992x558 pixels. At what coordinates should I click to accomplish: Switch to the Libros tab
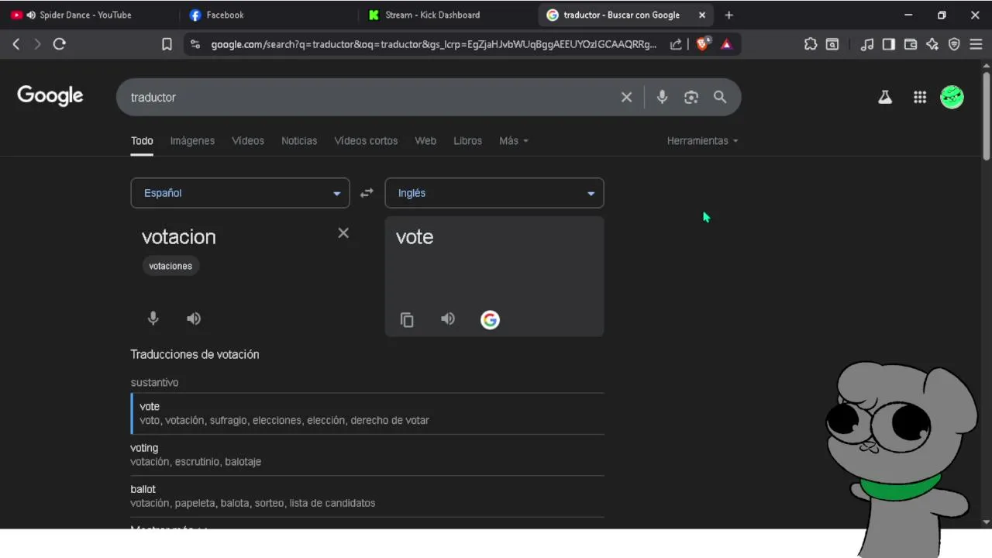(x=467, y=140)
